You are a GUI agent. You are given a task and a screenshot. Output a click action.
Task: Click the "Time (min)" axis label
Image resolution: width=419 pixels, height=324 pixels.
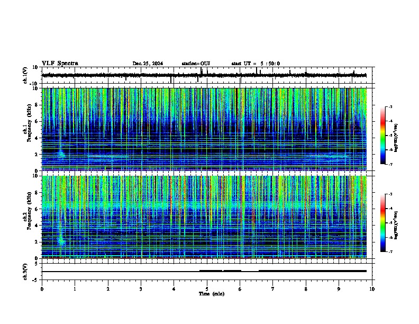pyautogui.click(x=212, y=294)
